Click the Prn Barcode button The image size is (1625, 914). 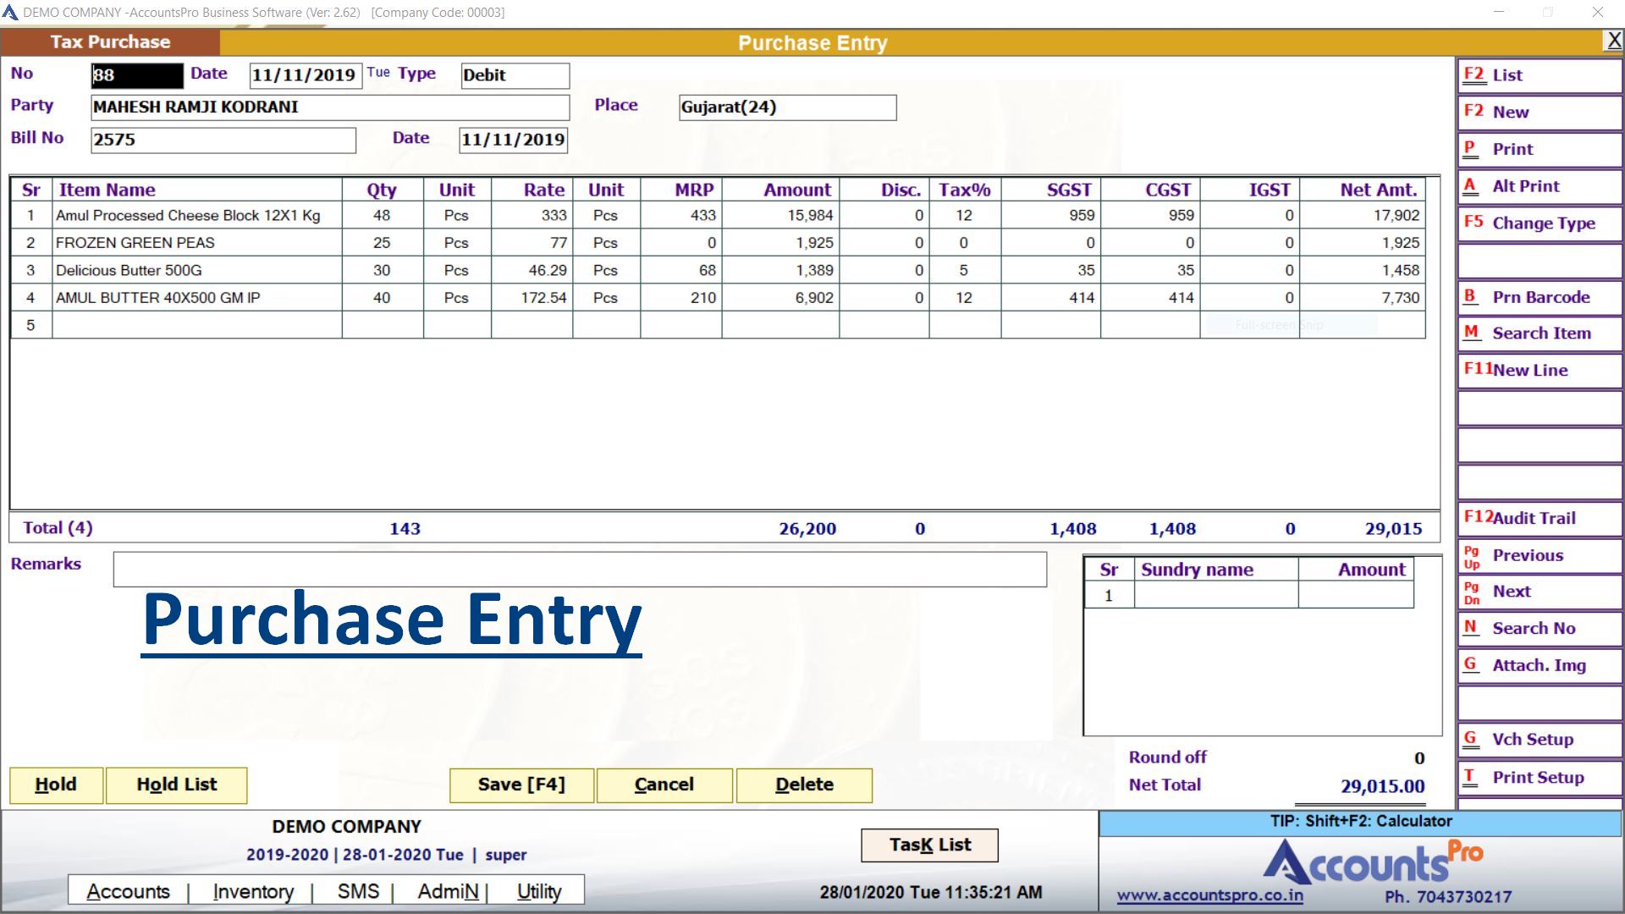[1539, 298]
